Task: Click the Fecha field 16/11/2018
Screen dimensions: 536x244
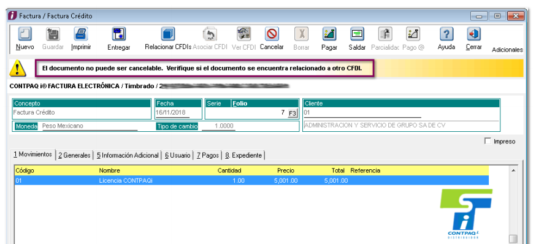Action: pos(172,112)
